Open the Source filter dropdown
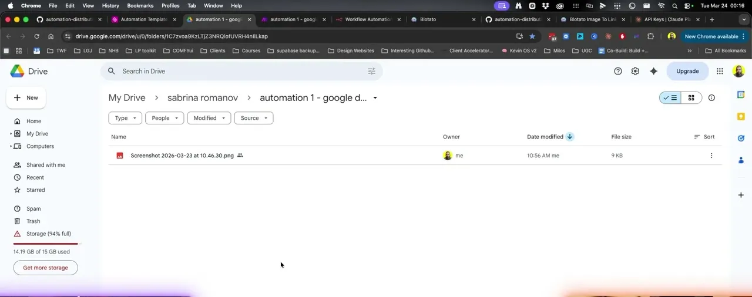Screen dimensions: 752x297 click(x=254, y=118)
